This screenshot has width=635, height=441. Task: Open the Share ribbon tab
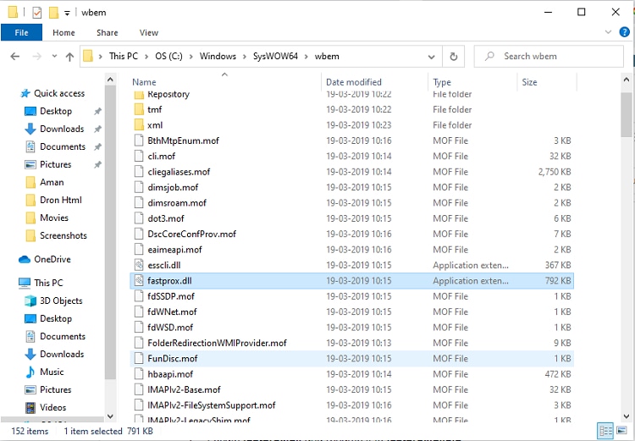tap(108, 33)
